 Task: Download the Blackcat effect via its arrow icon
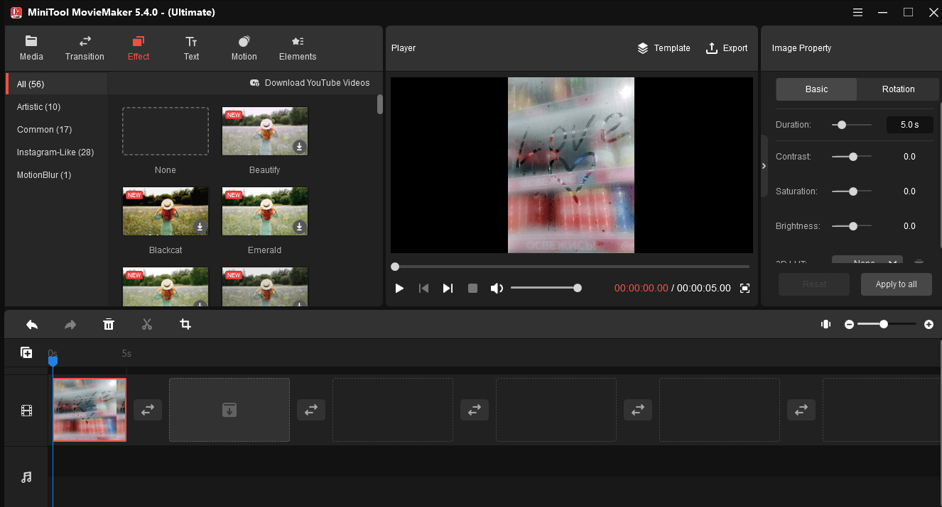point(200,227)
